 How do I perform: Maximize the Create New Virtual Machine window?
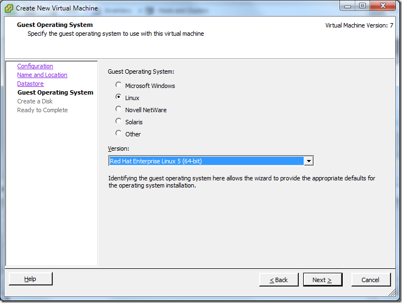point(362,5)
